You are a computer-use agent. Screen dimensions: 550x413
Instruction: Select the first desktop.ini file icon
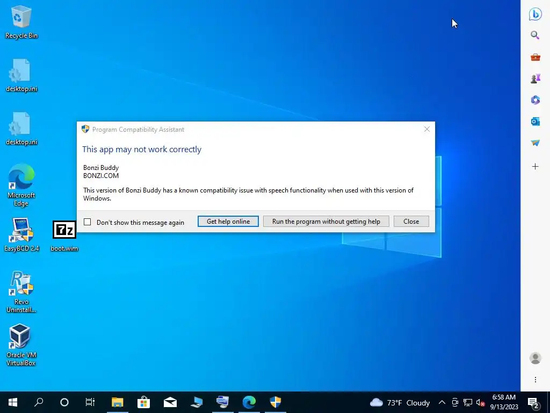coord(21,75)
